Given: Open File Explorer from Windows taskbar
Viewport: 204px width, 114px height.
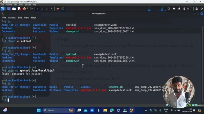Looking at the screenshot, I should pos(105,111).
